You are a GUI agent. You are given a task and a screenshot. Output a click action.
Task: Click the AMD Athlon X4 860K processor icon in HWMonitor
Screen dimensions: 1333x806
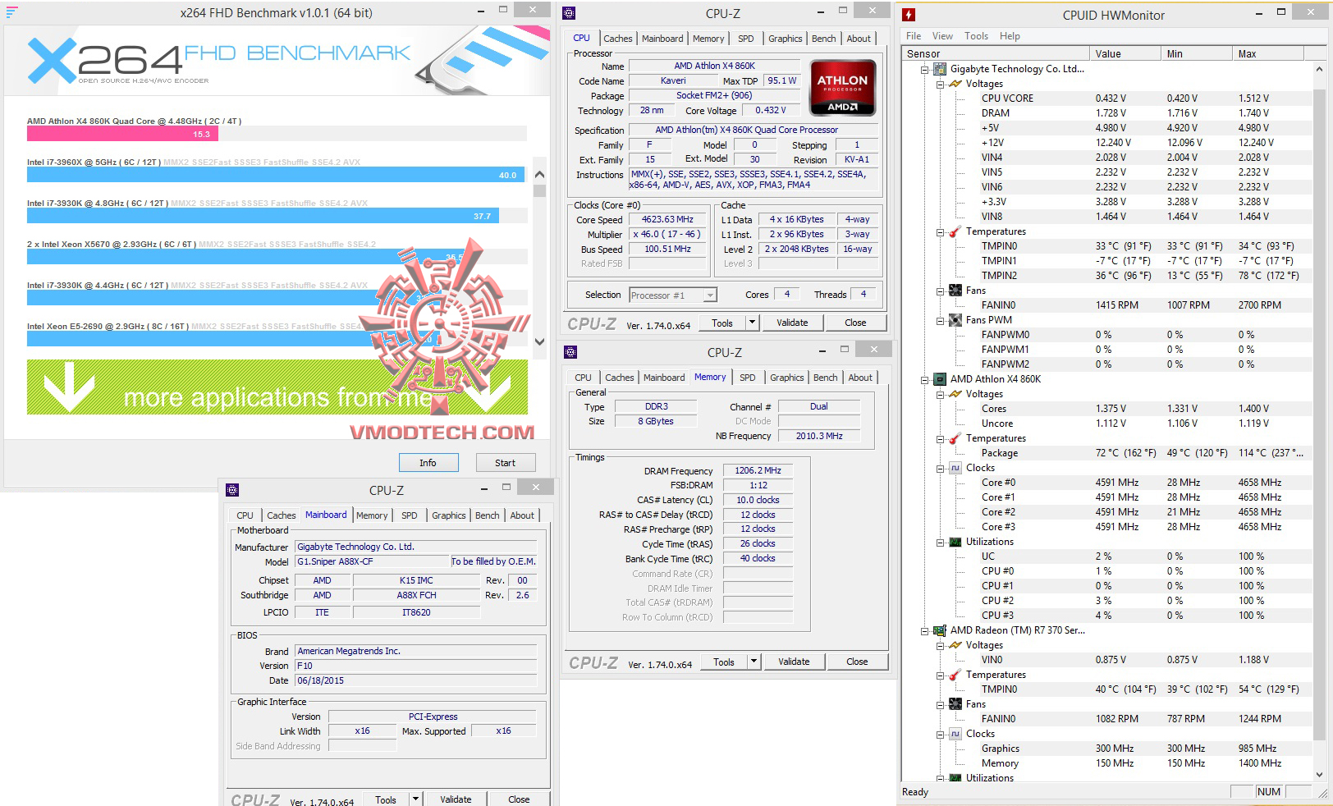(941, 379)
